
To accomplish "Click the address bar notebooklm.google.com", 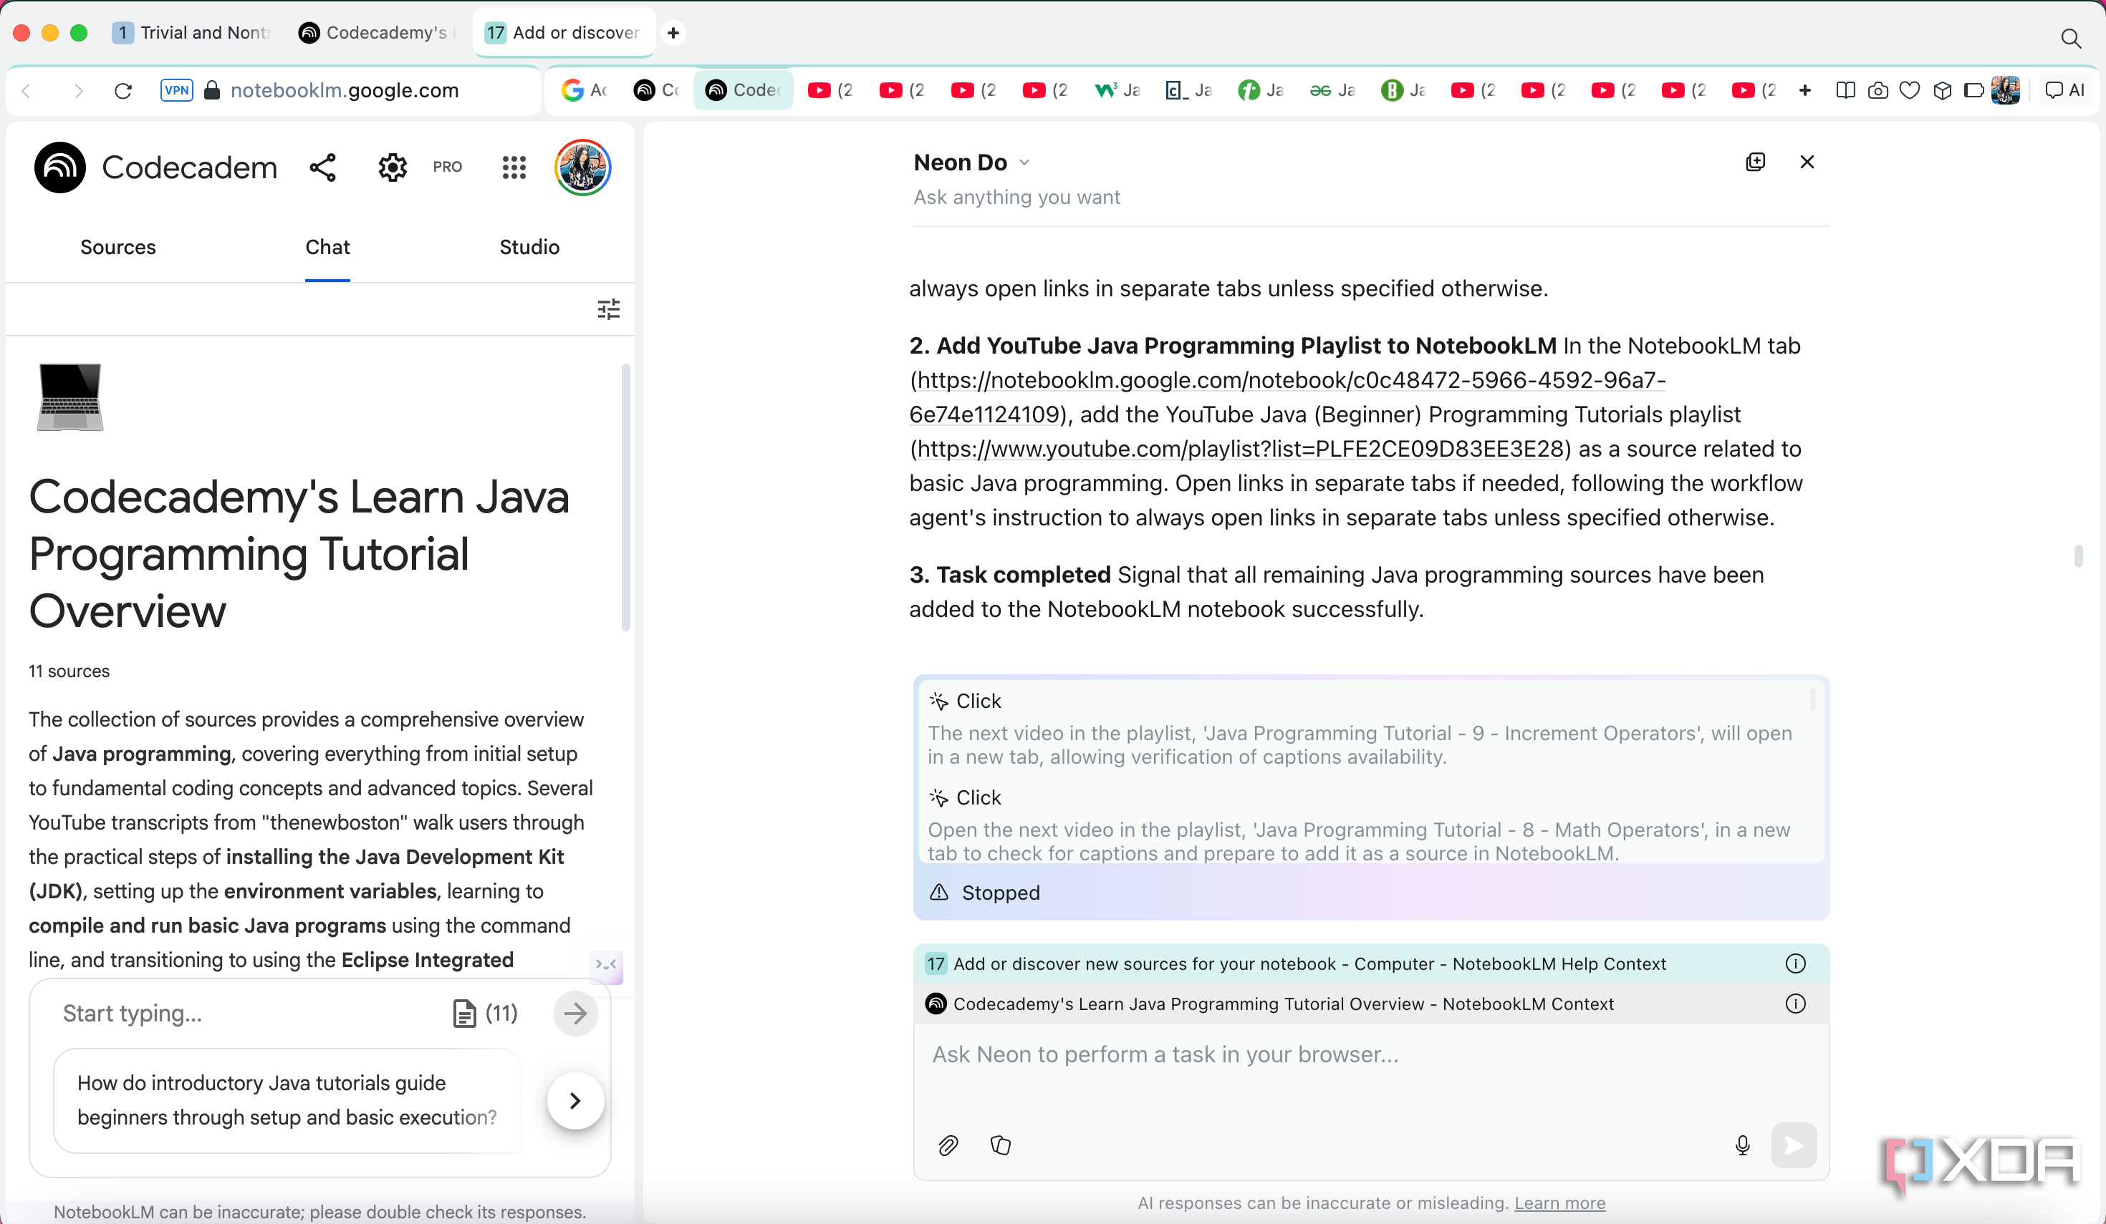I will pyautogui.click(x=345, y=90).
